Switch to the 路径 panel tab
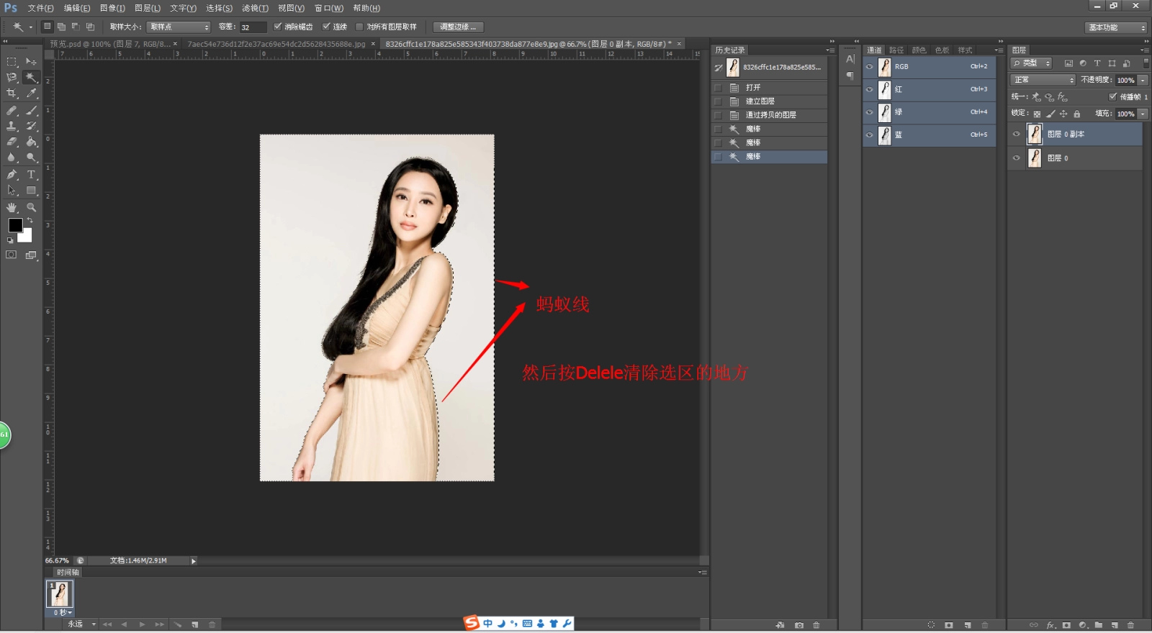Viewport: 1152px width, 633px height. [896, 50]
